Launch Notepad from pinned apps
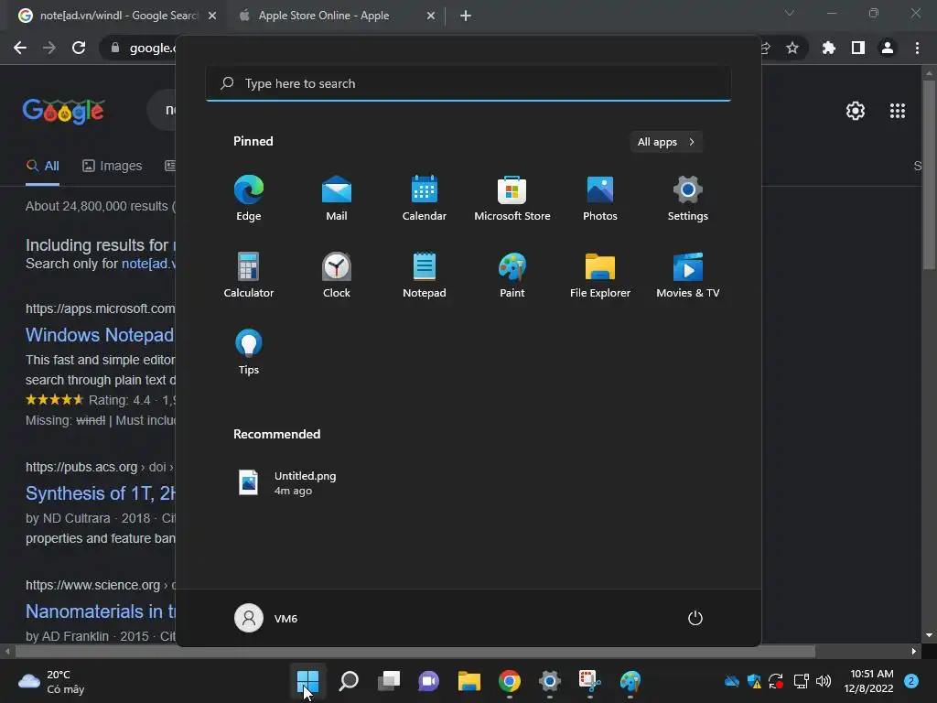937x703 pixels. [425, 275]
